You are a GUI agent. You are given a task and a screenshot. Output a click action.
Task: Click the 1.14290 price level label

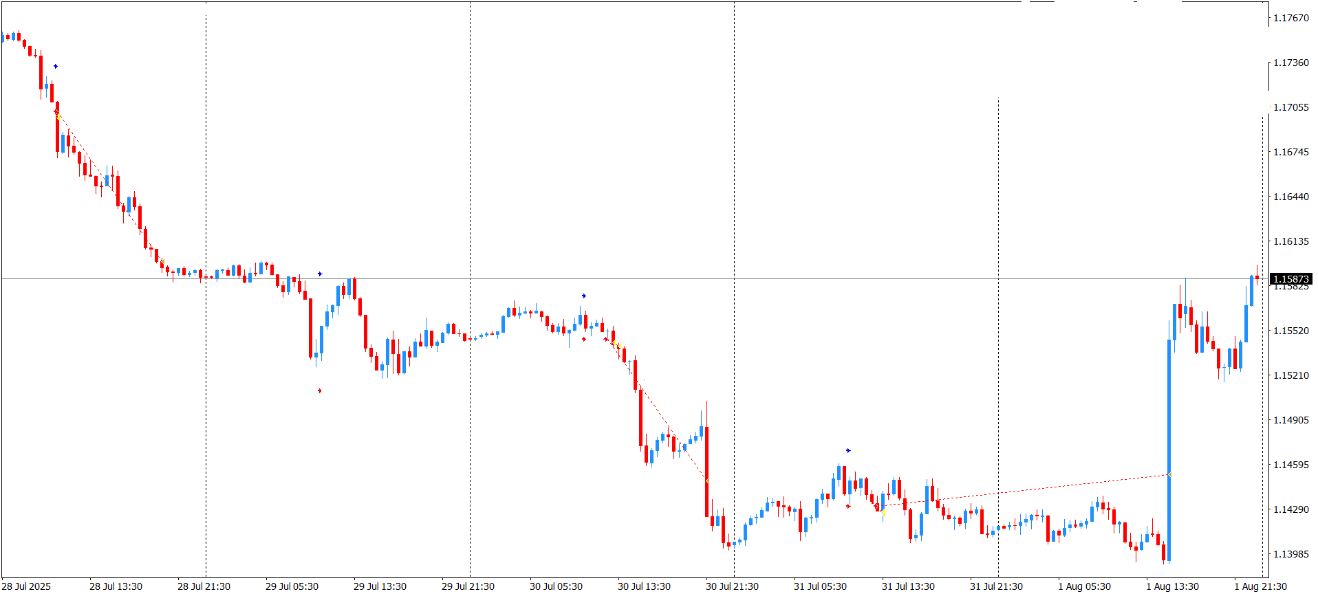(x=1291, y=509)
